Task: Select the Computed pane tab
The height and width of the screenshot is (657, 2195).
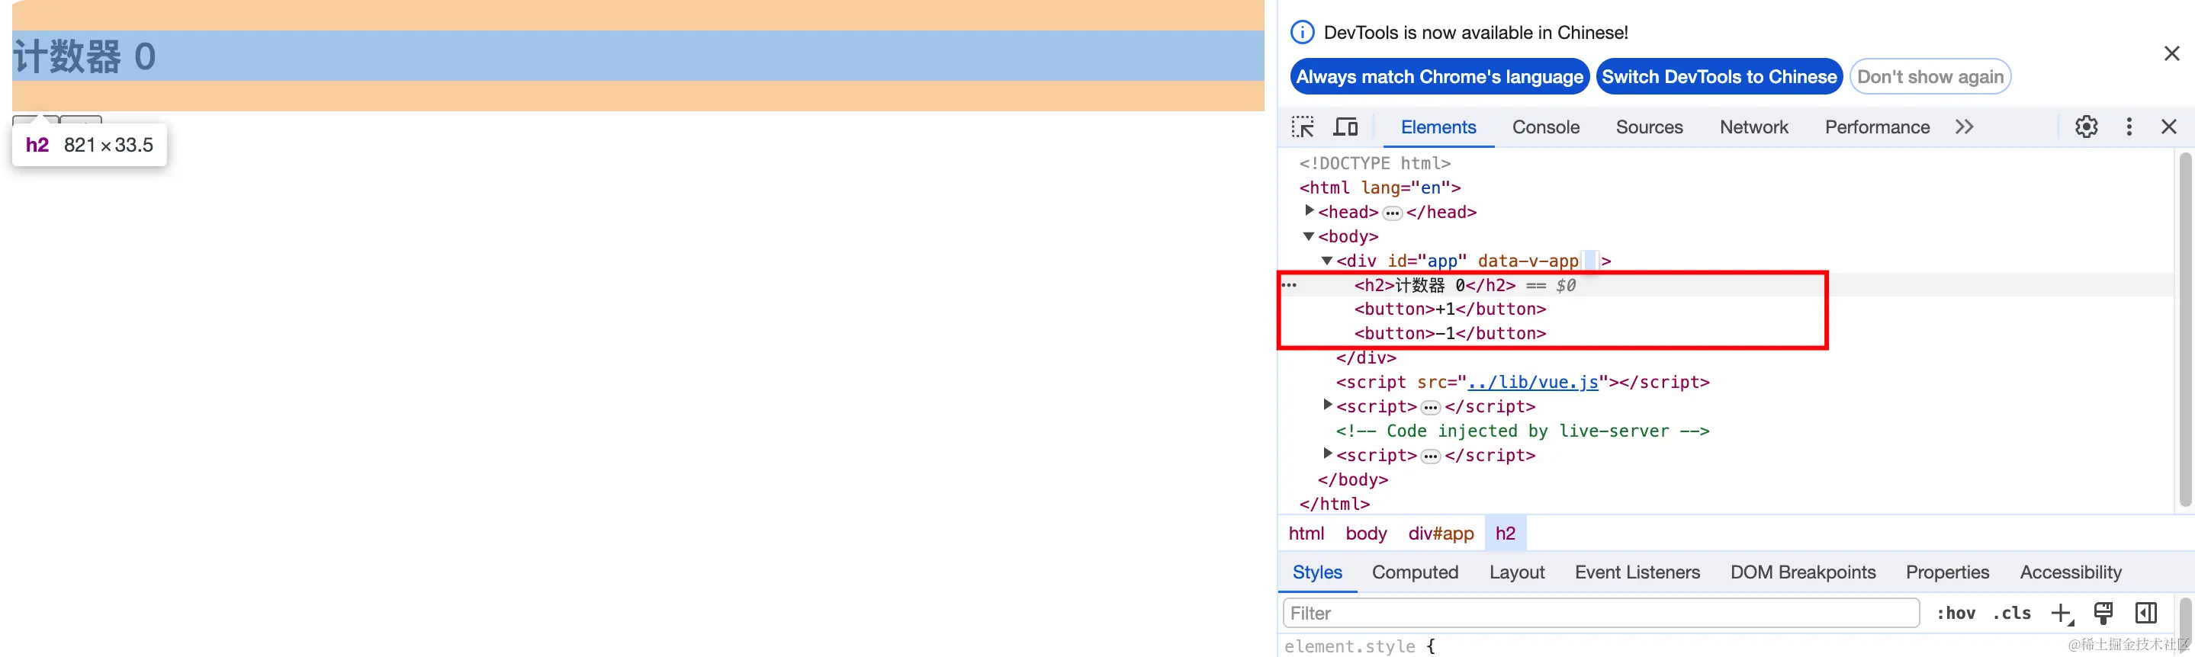Action: tap(1415, 572)
